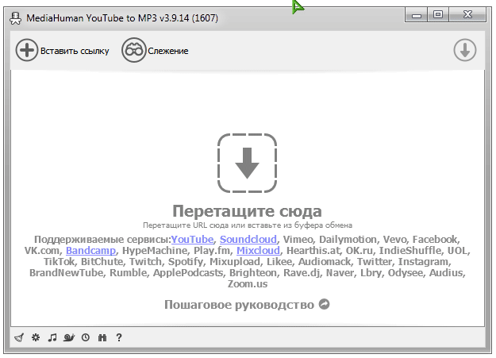Open the Soundcloud service link

click(x=248, y=239)
